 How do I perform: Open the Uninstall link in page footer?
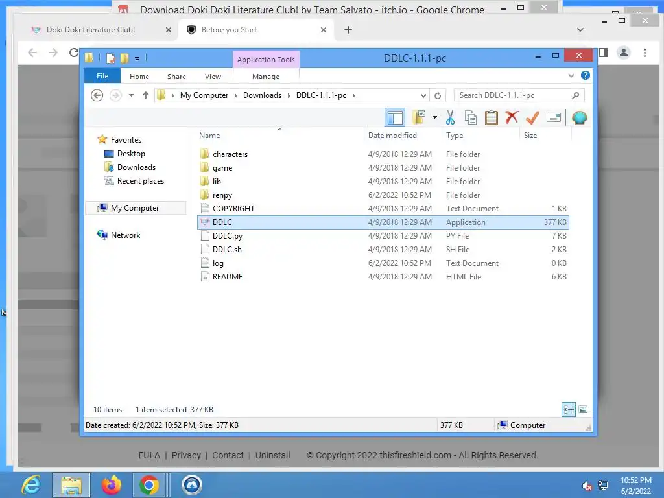pyautogui.click(x=273, y=455)
